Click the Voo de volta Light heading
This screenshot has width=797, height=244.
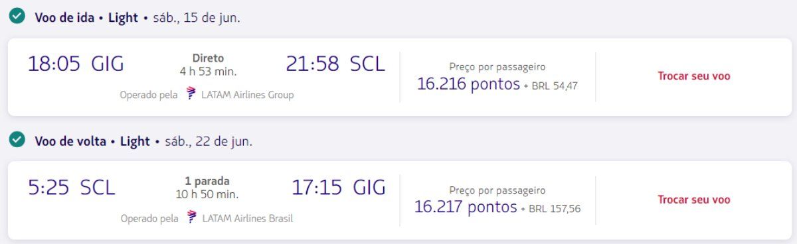click(x=92, y=141)
